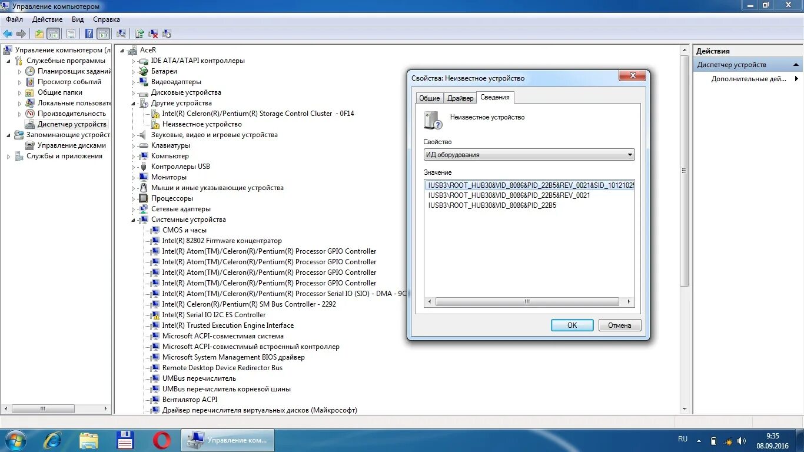Select the CMOS и часы device

[x=184, y=230]
